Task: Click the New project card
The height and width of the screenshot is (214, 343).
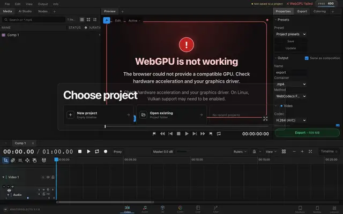Action: click(99, 115)
